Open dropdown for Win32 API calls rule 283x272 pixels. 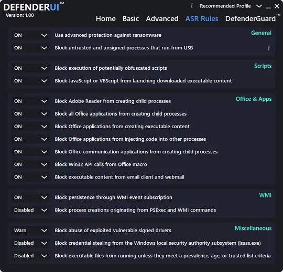click(31, 164)
